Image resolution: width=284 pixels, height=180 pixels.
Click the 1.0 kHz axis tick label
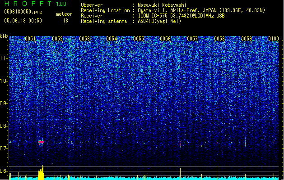click(x=4, y=81)
